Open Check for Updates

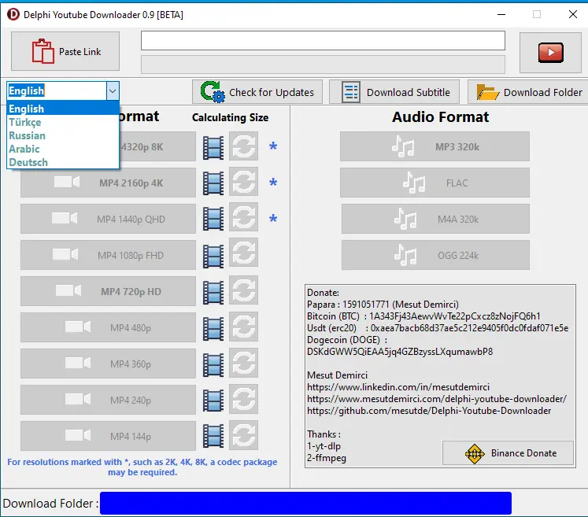pyautogui.click(x=257, y=92)
